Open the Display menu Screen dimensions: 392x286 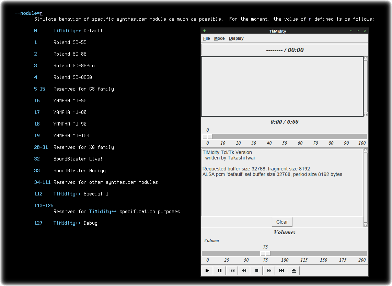click(236, 38)
